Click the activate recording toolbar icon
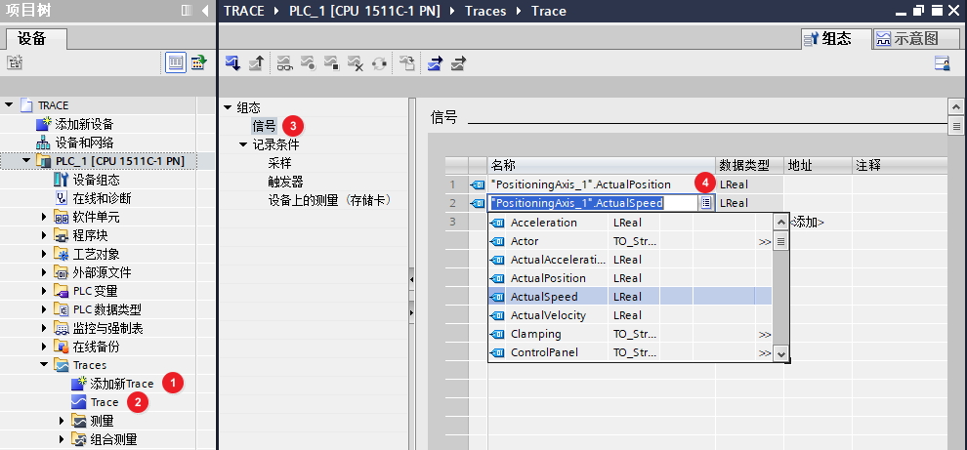Viewport: 967px width, 450px height. 308,62
